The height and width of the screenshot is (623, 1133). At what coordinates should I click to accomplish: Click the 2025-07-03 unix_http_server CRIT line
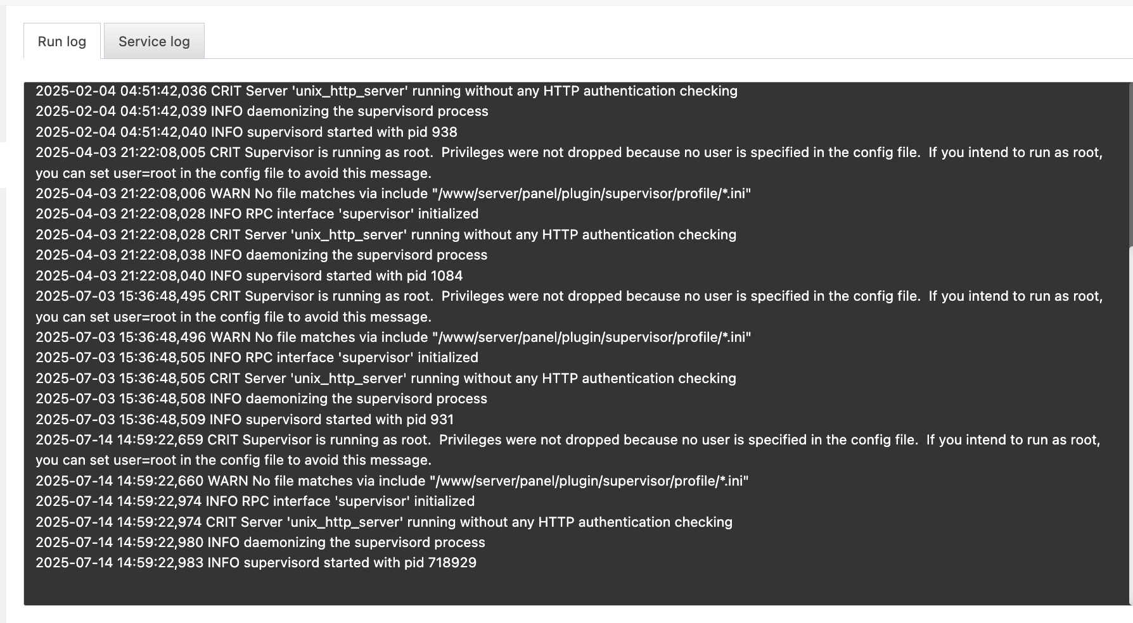(x=386, y=379)
